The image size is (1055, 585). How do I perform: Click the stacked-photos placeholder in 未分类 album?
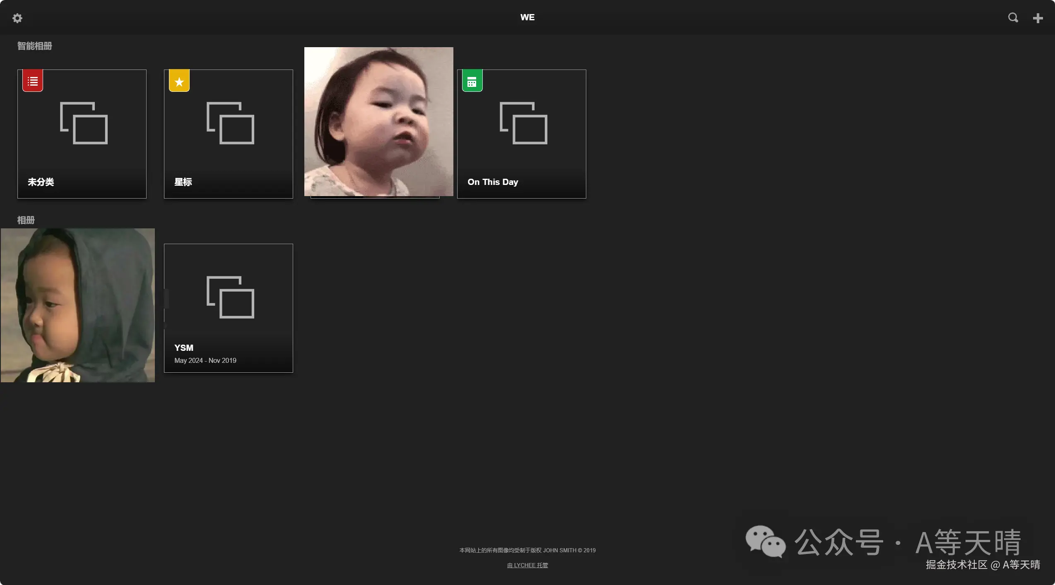point(84,123)
